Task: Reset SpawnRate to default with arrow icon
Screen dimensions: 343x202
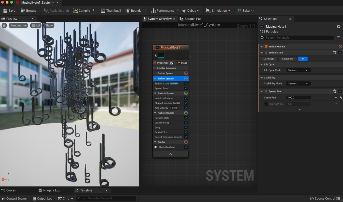Action: [x=341, y=98]
